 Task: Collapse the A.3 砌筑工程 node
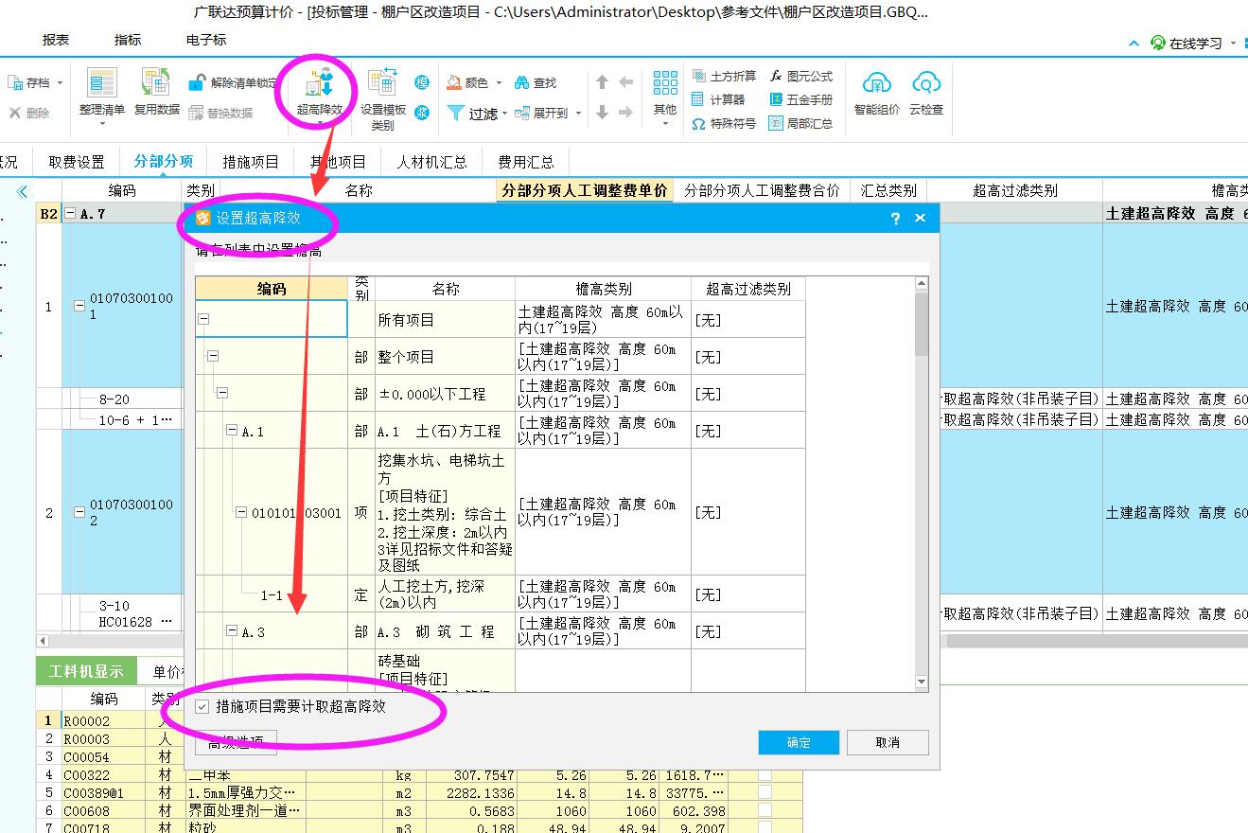click(232, 630)
